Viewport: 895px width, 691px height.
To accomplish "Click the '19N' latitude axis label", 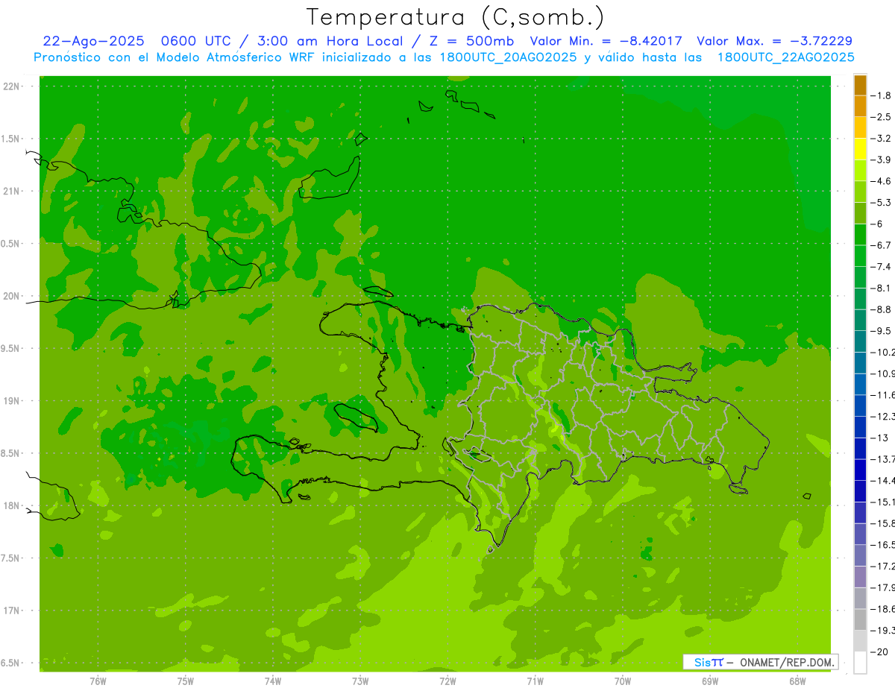I will tap(11, 401).
